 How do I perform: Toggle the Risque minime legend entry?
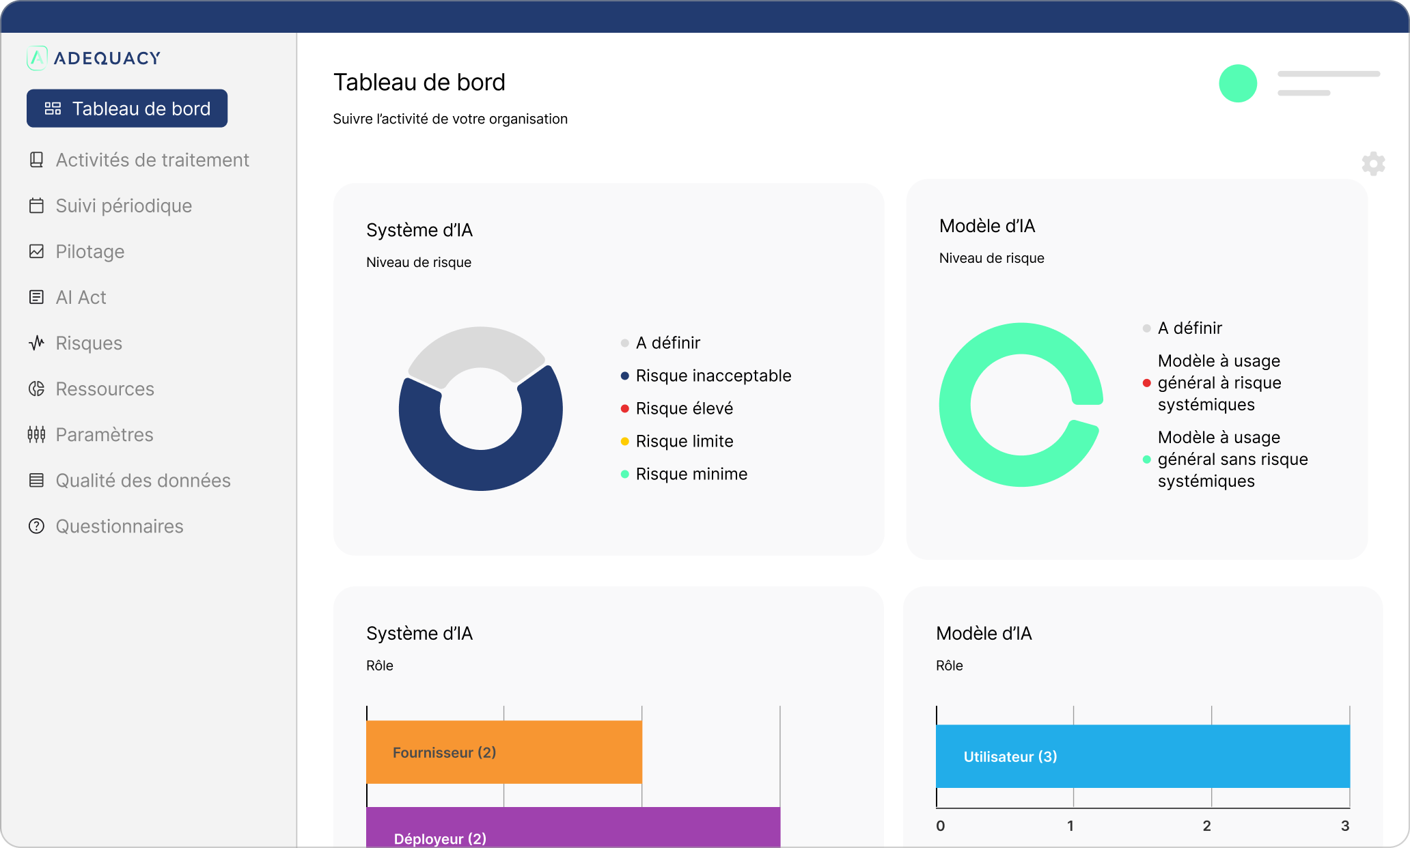[691, 474]
